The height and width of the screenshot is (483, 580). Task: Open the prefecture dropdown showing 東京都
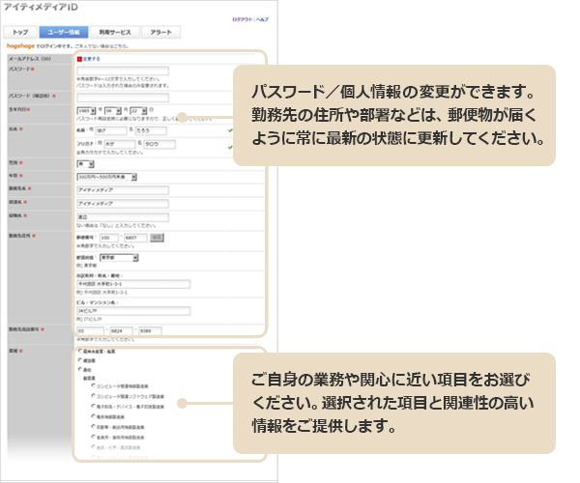click(119, 258)
